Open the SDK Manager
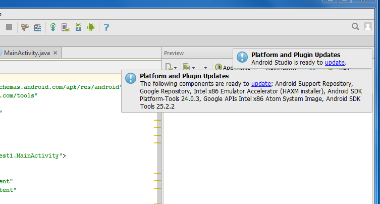 tap(78, 27)
